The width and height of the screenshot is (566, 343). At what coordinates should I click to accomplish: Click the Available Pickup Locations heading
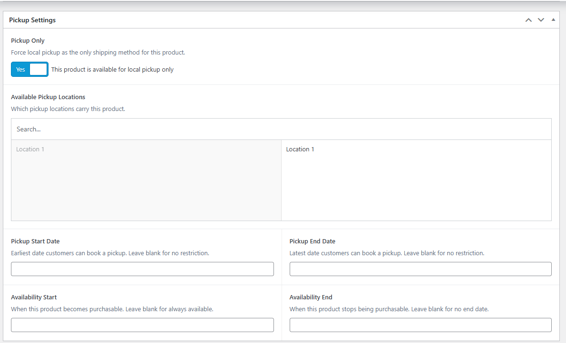(x=48, y=97)
